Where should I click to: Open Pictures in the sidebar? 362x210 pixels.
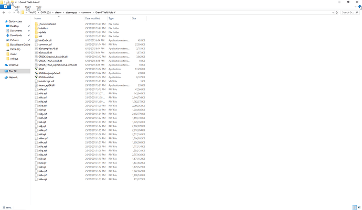14,40
